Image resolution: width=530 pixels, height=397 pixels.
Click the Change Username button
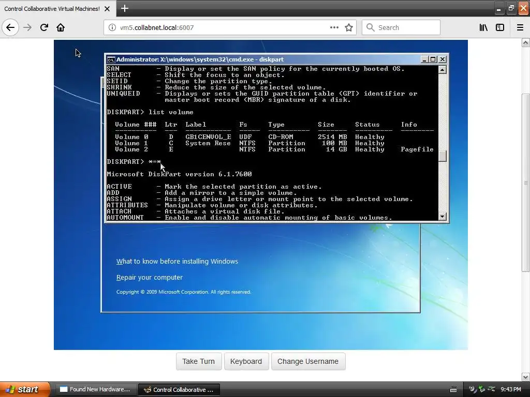coord(308,361)
